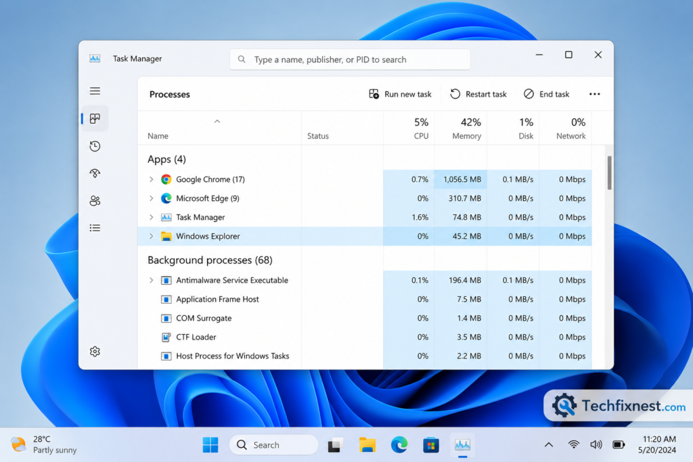Open the more options ellipsis menu

pos(594,94)
